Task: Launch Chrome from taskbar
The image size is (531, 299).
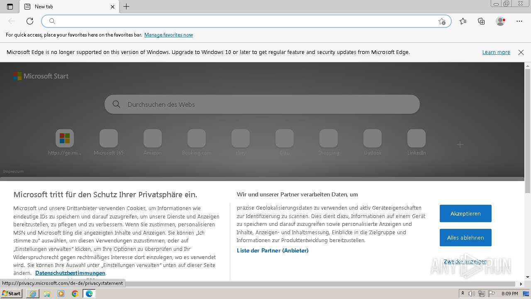Action: pos(75,294)
